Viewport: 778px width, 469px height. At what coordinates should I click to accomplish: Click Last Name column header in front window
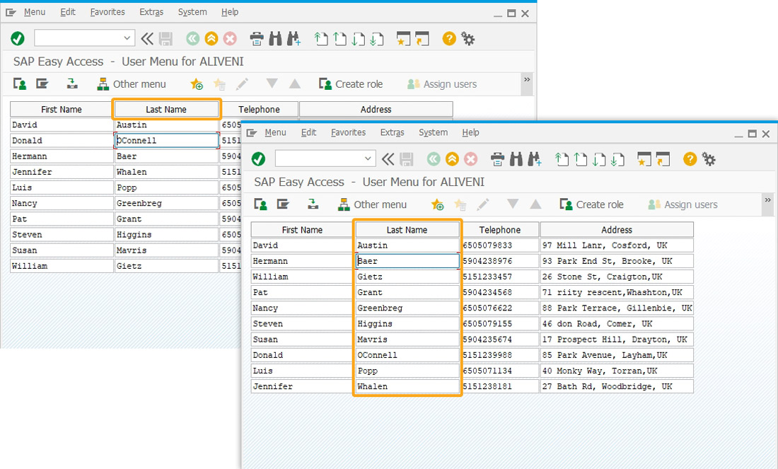[407, 230]
